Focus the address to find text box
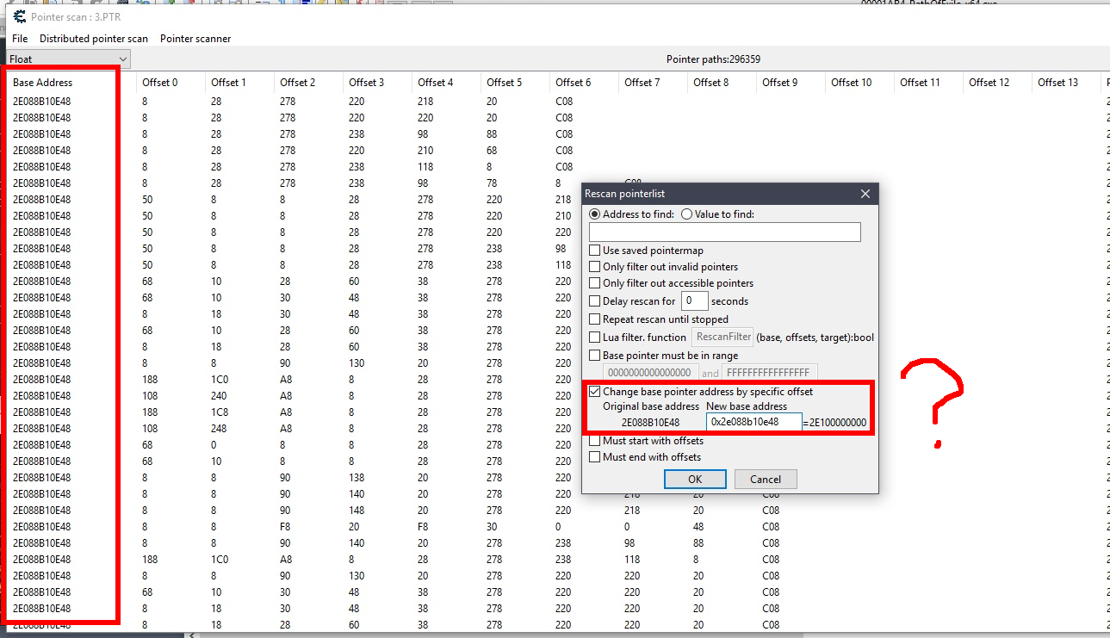Screen dimensions: 1110x638 (724, 232)
